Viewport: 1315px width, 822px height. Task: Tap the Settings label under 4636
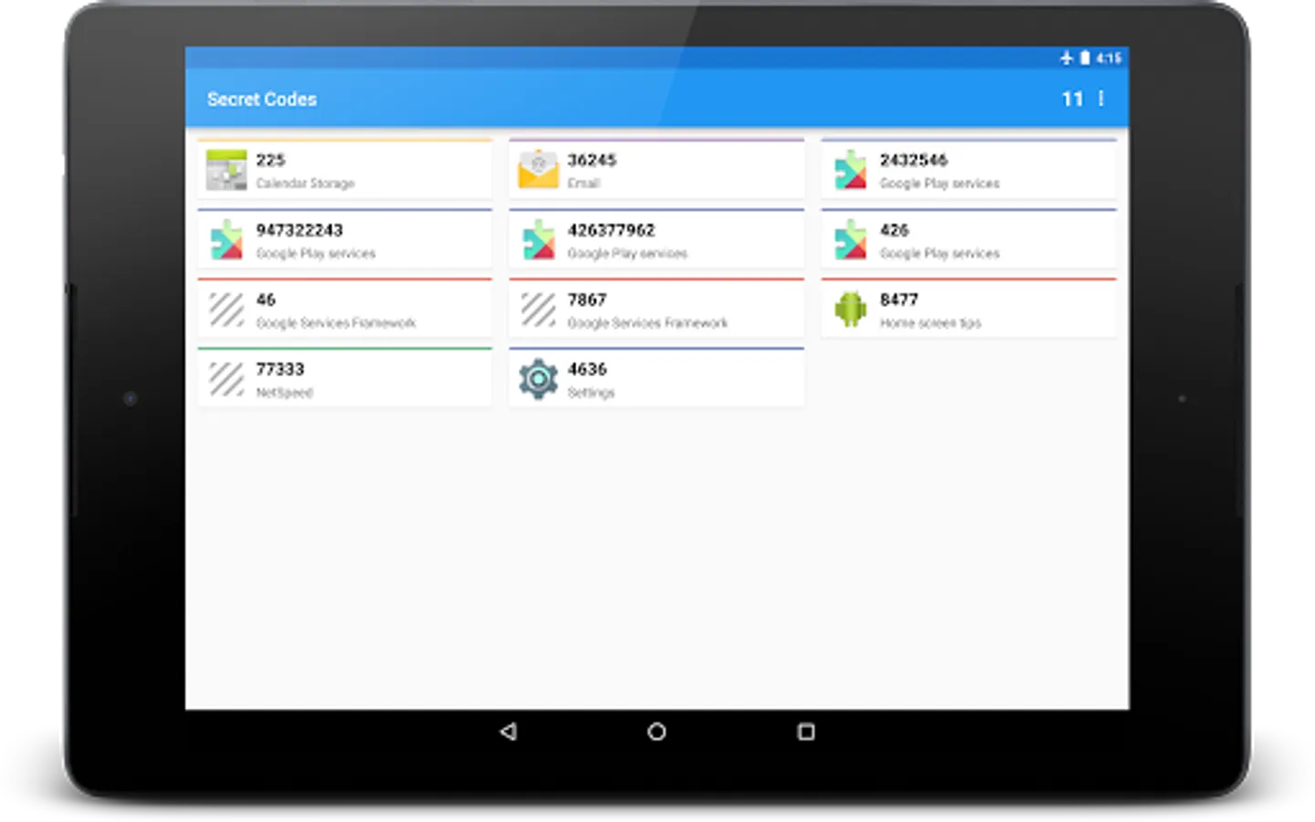point(591,393)
